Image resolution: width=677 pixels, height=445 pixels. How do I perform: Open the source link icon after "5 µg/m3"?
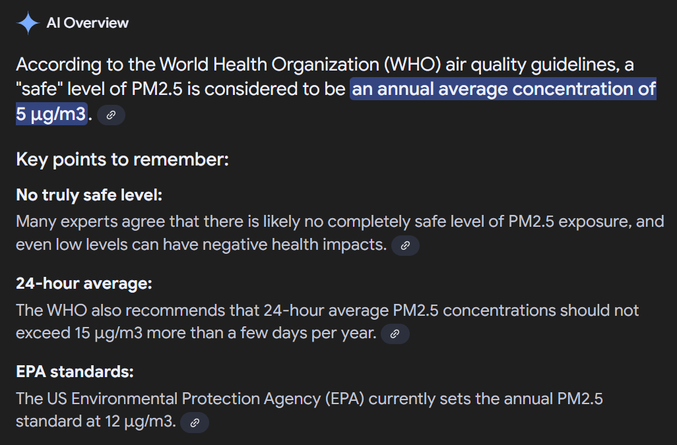pos(111,115)
